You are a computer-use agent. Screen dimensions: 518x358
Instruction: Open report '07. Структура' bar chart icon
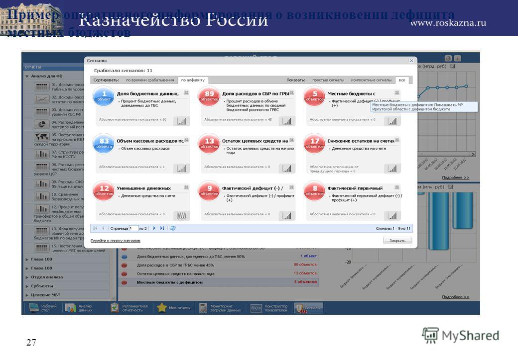click(42, 154)
